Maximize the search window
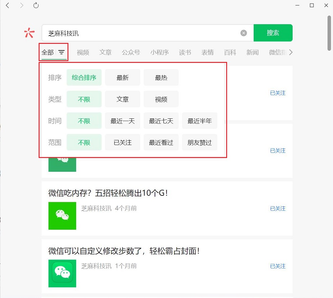 (312, 5)
